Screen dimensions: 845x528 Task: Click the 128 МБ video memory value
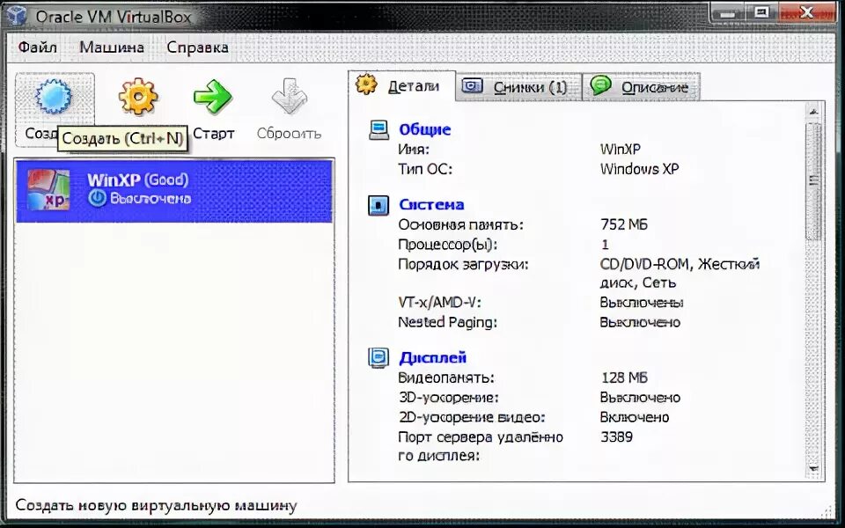(x=624, y=378)
